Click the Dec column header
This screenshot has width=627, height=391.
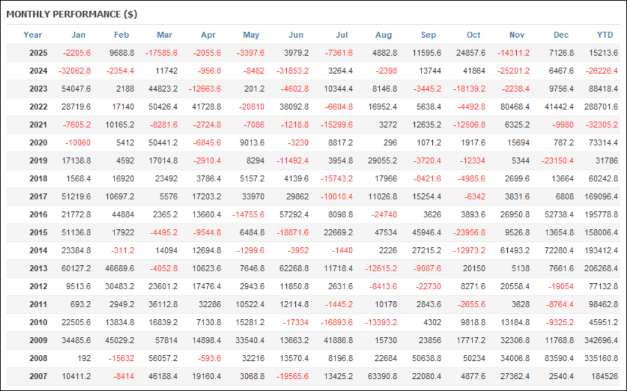coord(561,35)
